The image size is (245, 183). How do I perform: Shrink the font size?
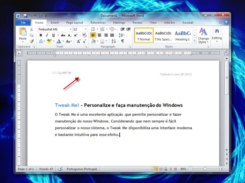[85, 42]
